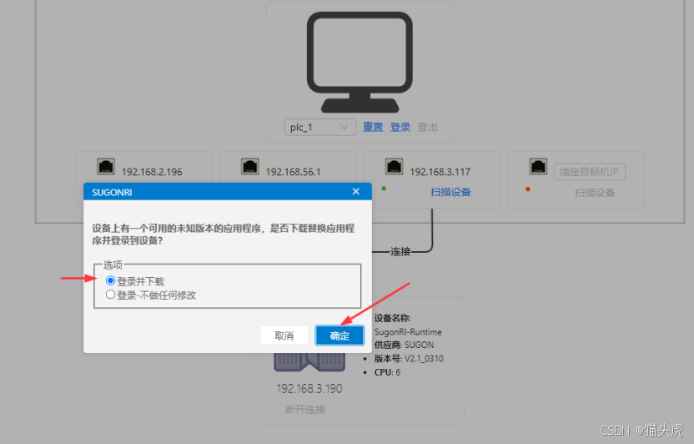This screenshot has height=444, width=694.
Task: Click the 连接 label on the connector line
Action: coord(400,251)
